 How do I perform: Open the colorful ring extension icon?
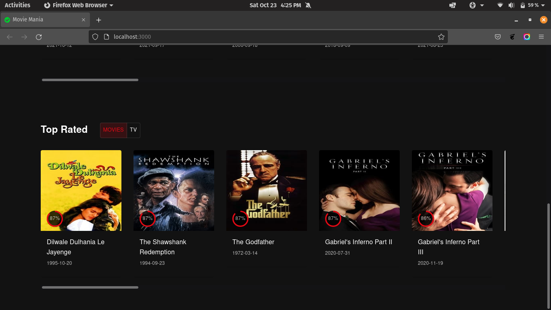[x=527, y=37]
